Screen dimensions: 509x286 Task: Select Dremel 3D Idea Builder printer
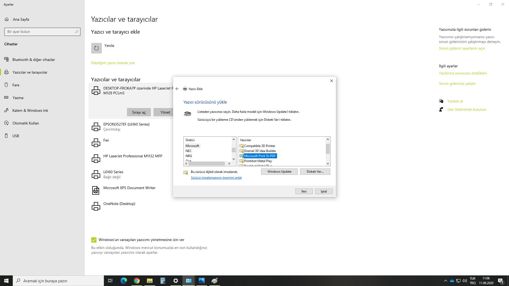pos(260,151)
